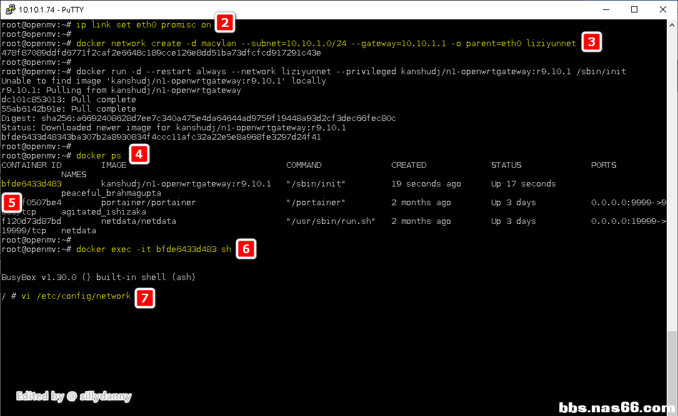This screenshot has height=416, width=678.
Task: Maximize the PuTTY terminal window
Action: [634, 9]
